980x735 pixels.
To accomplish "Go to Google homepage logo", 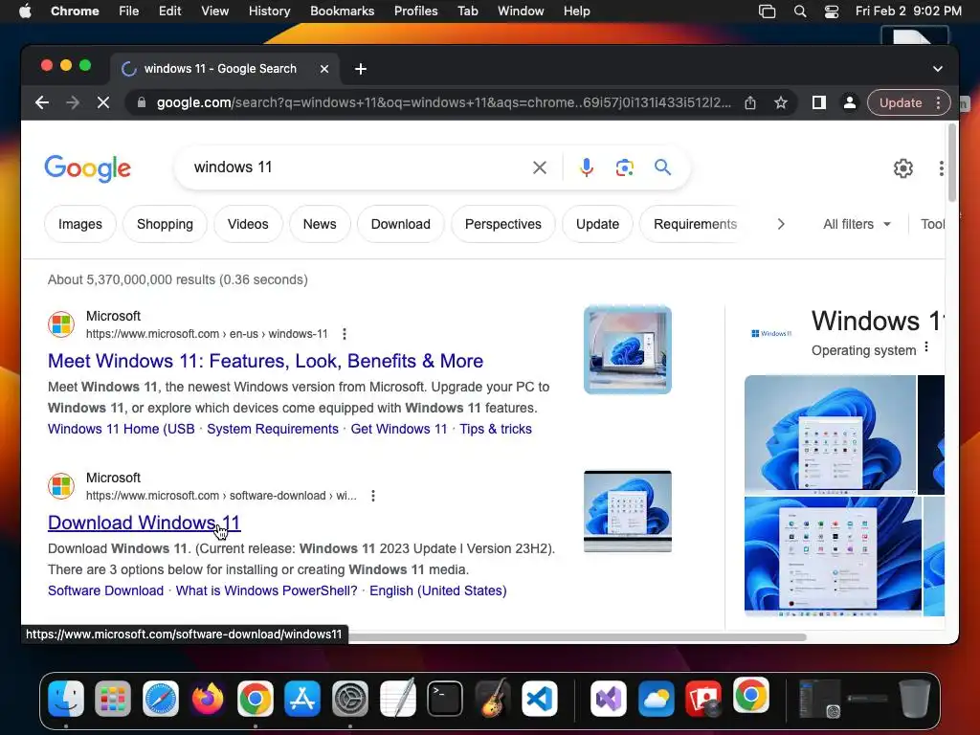I will point(87,168).
